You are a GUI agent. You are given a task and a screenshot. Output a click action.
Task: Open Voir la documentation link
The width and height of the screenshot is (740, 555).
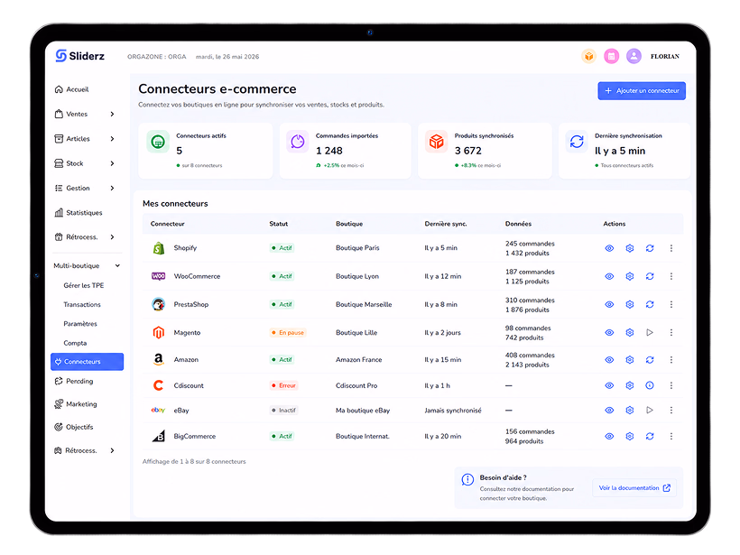[634, 488]
